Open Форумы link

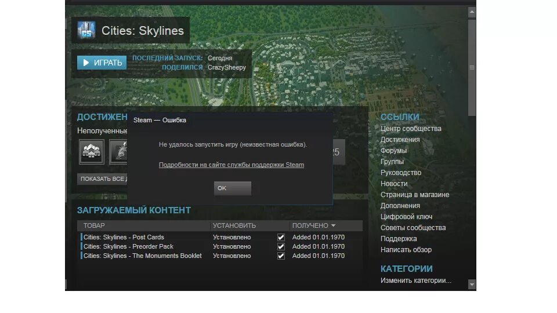393,151
